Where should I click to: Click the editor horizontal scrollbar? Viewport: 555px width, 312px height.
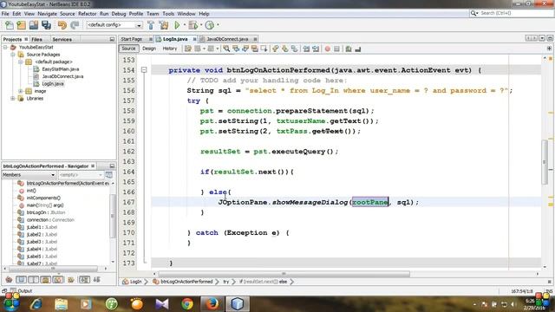pyautogui.click(x=284, y=274)
